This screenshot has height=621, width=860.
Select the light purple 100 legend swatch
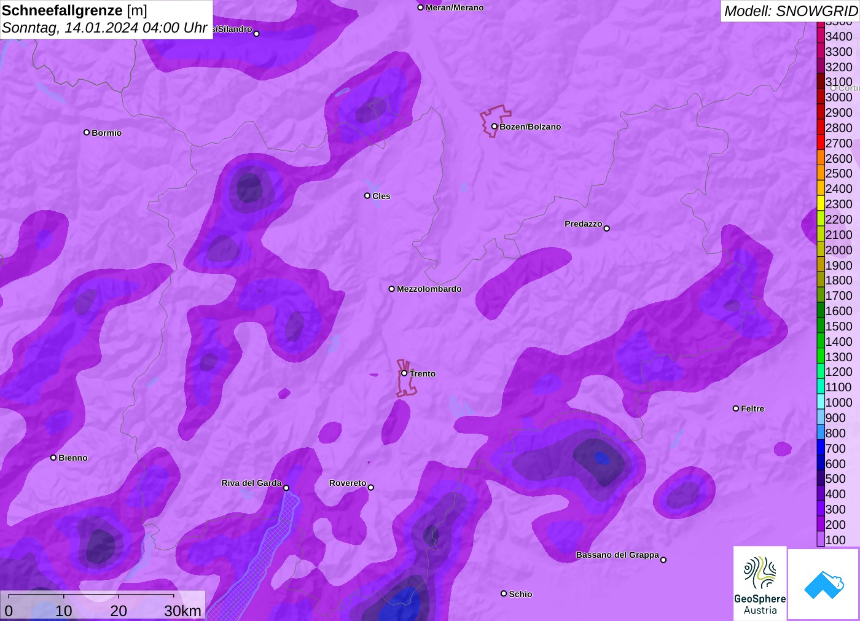pyautogui.click(x=821, y=539)
